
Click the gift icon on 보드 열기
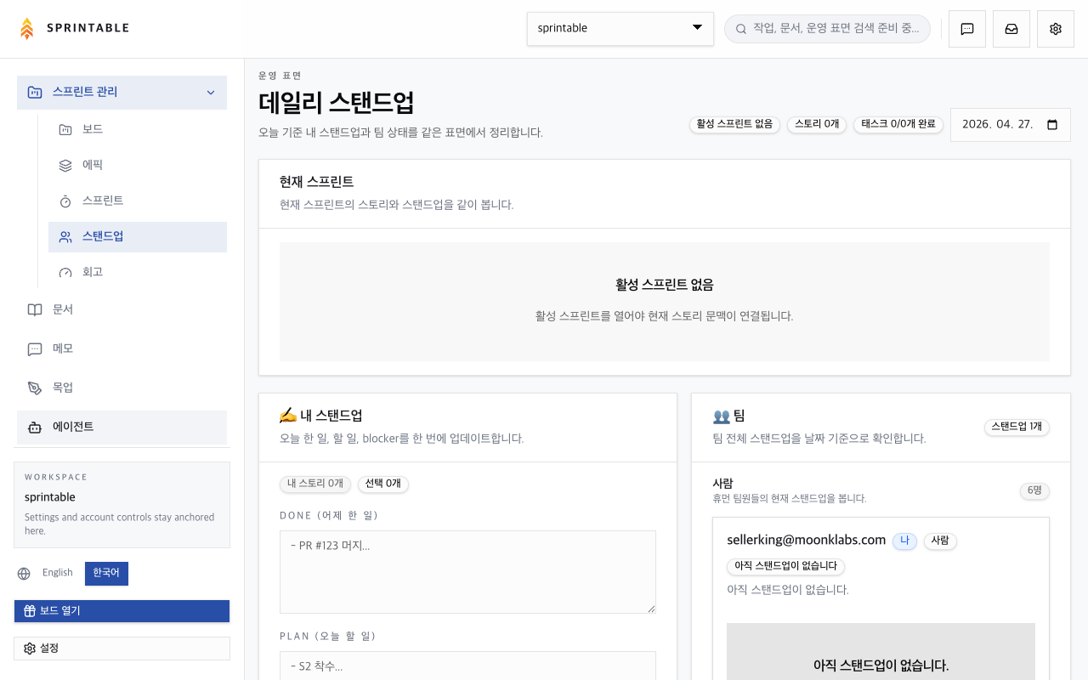click(30, 611)
